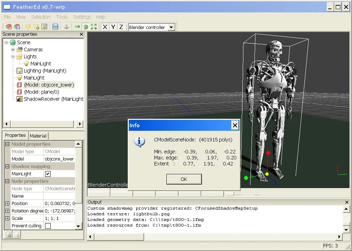Click the properties grid scroll up arrow
Viewport: 352px width, 251px height.
(78, 144)
